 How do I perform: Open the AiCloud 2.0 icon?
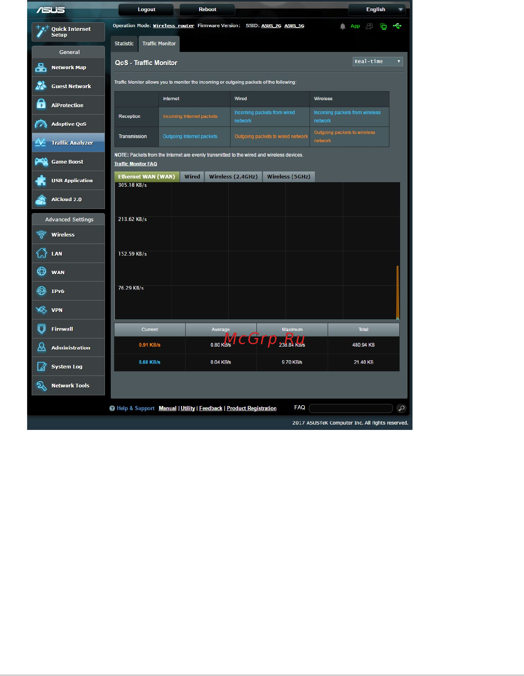tap(41, 199)
